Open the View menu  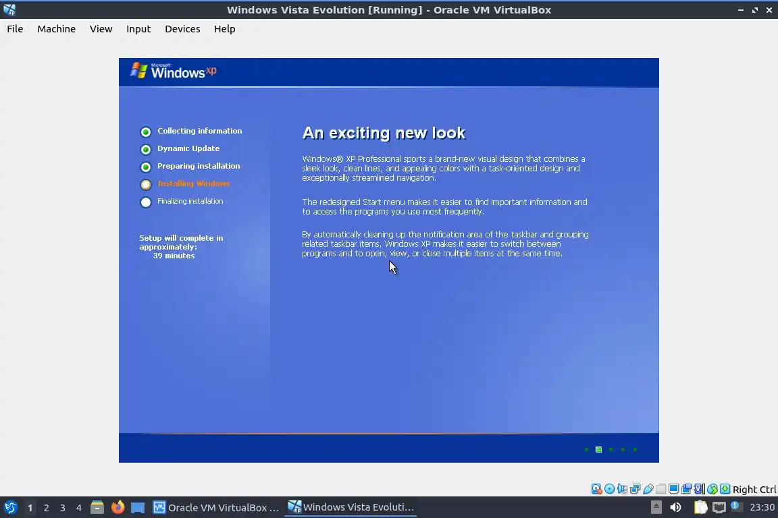(101, 29)
